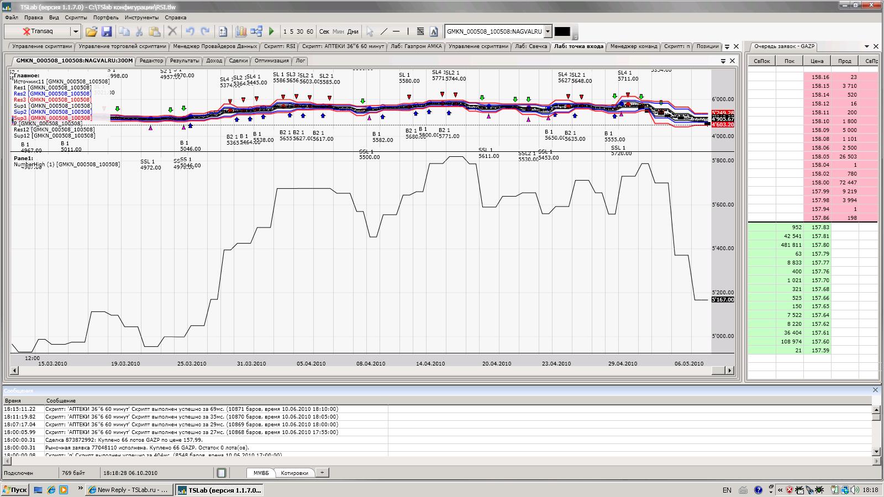Open the Инструменты menu
The height and width of the screenshot is (497, 884).
pyautogui.click(x=141, y=18)
